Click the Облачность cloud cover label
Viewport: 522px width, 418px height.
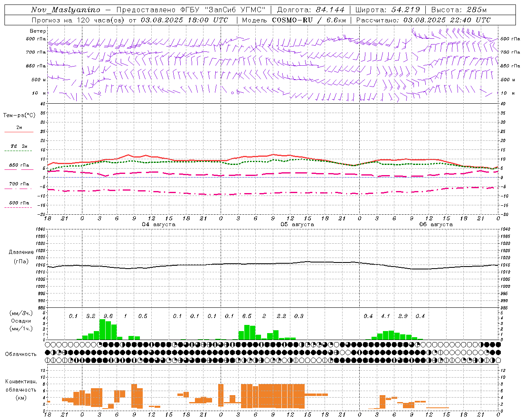pyautogui.click(x=21, y=354)
